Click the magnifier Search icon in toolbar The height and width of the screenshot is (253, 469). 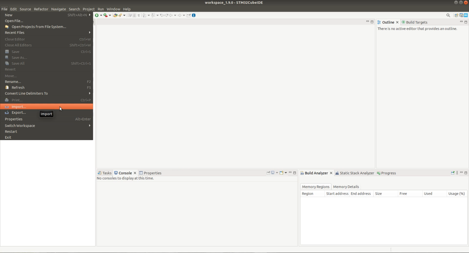[448, 15]
